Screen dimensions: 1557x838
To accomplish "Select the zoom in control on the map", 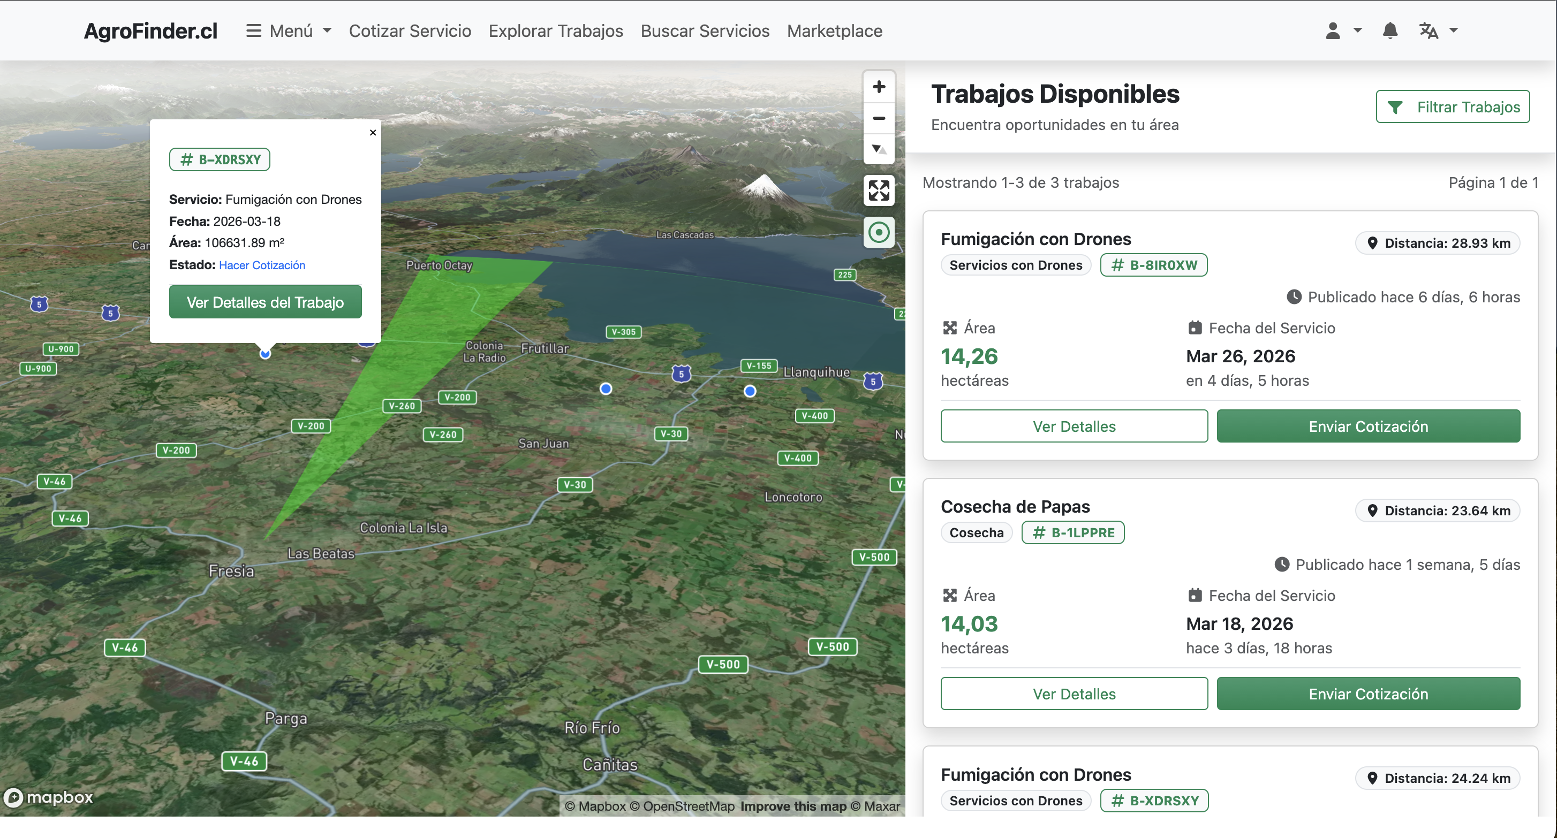I will click(879, 86).
